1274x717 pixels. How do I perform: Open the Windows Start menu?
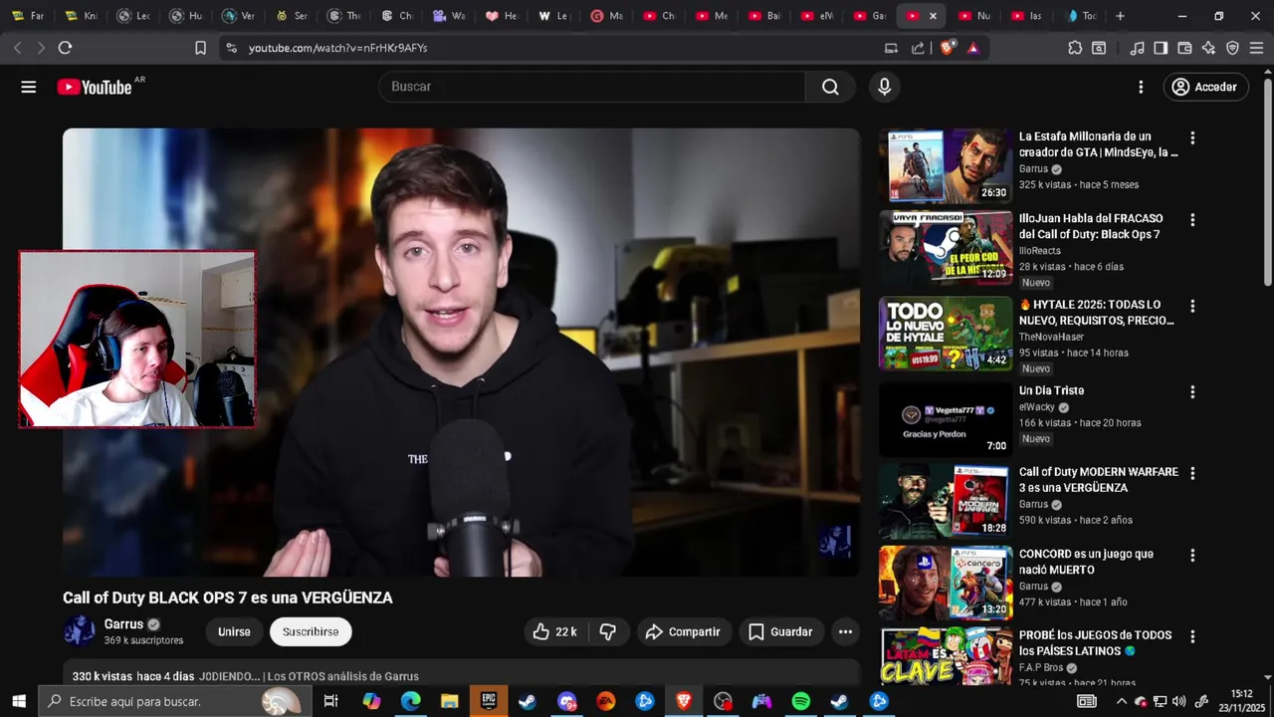[19, 701]
